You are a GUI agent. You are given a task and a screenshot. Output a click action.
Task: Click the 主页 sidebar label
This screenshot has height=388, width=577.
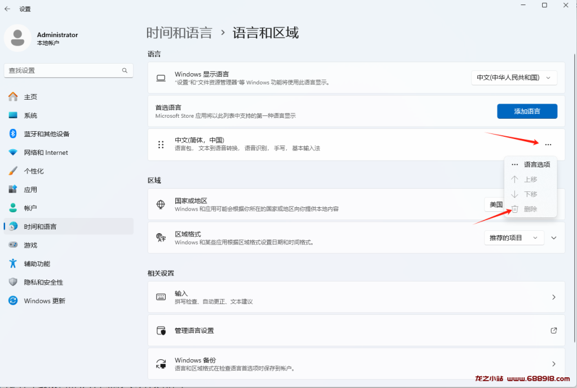coord(30,97)
